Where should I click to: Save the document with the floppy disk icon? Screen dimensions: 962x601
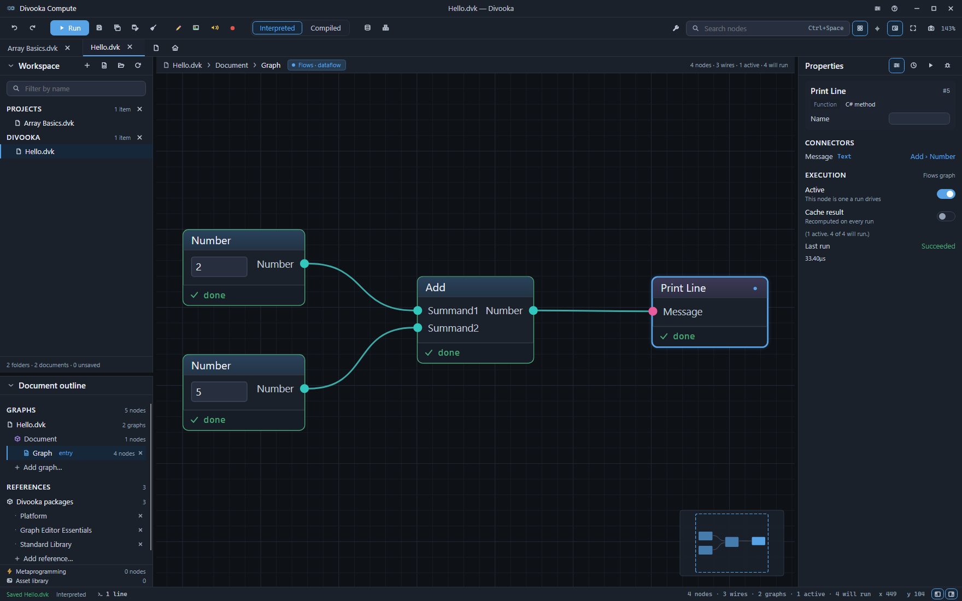coord(99,28)
